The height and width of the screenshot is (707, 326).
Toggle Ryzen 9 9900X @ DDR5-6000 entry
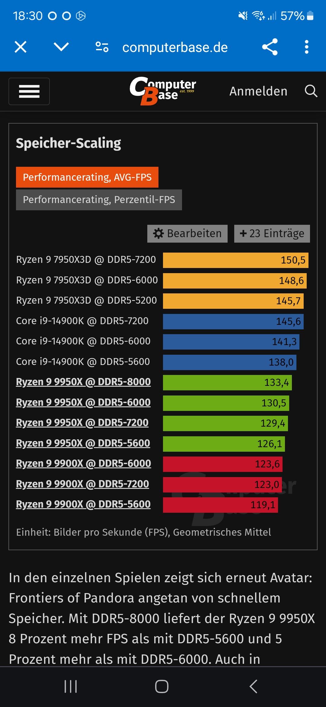pyautogui.click(x=83, y=463)
